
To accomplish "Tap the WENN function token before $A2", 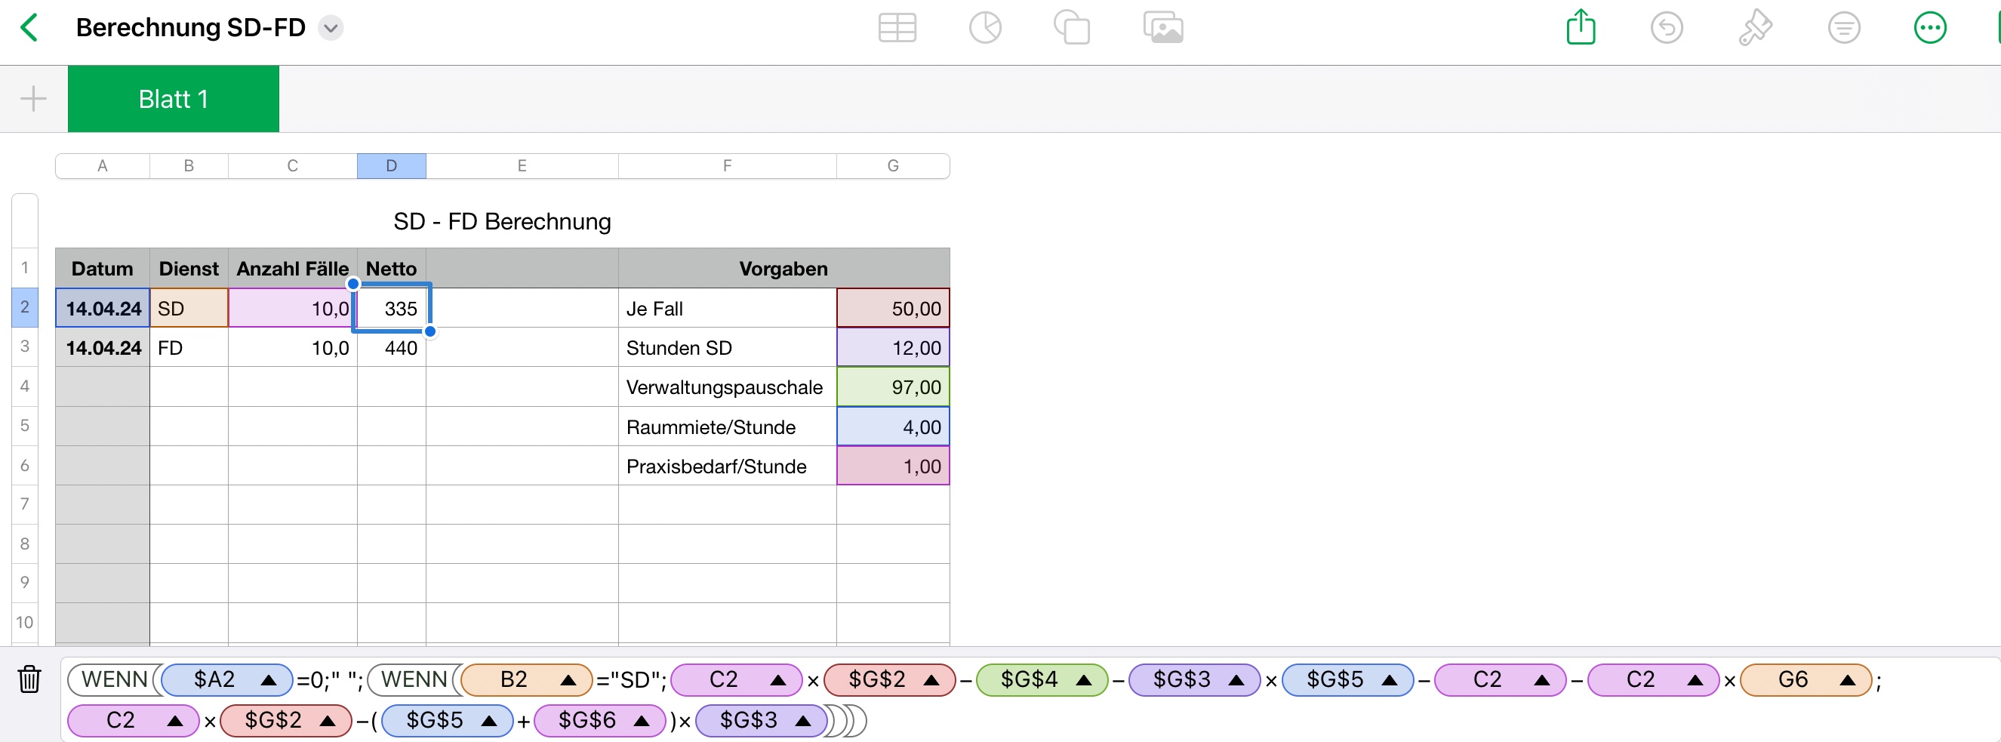I will pos(115,680).
